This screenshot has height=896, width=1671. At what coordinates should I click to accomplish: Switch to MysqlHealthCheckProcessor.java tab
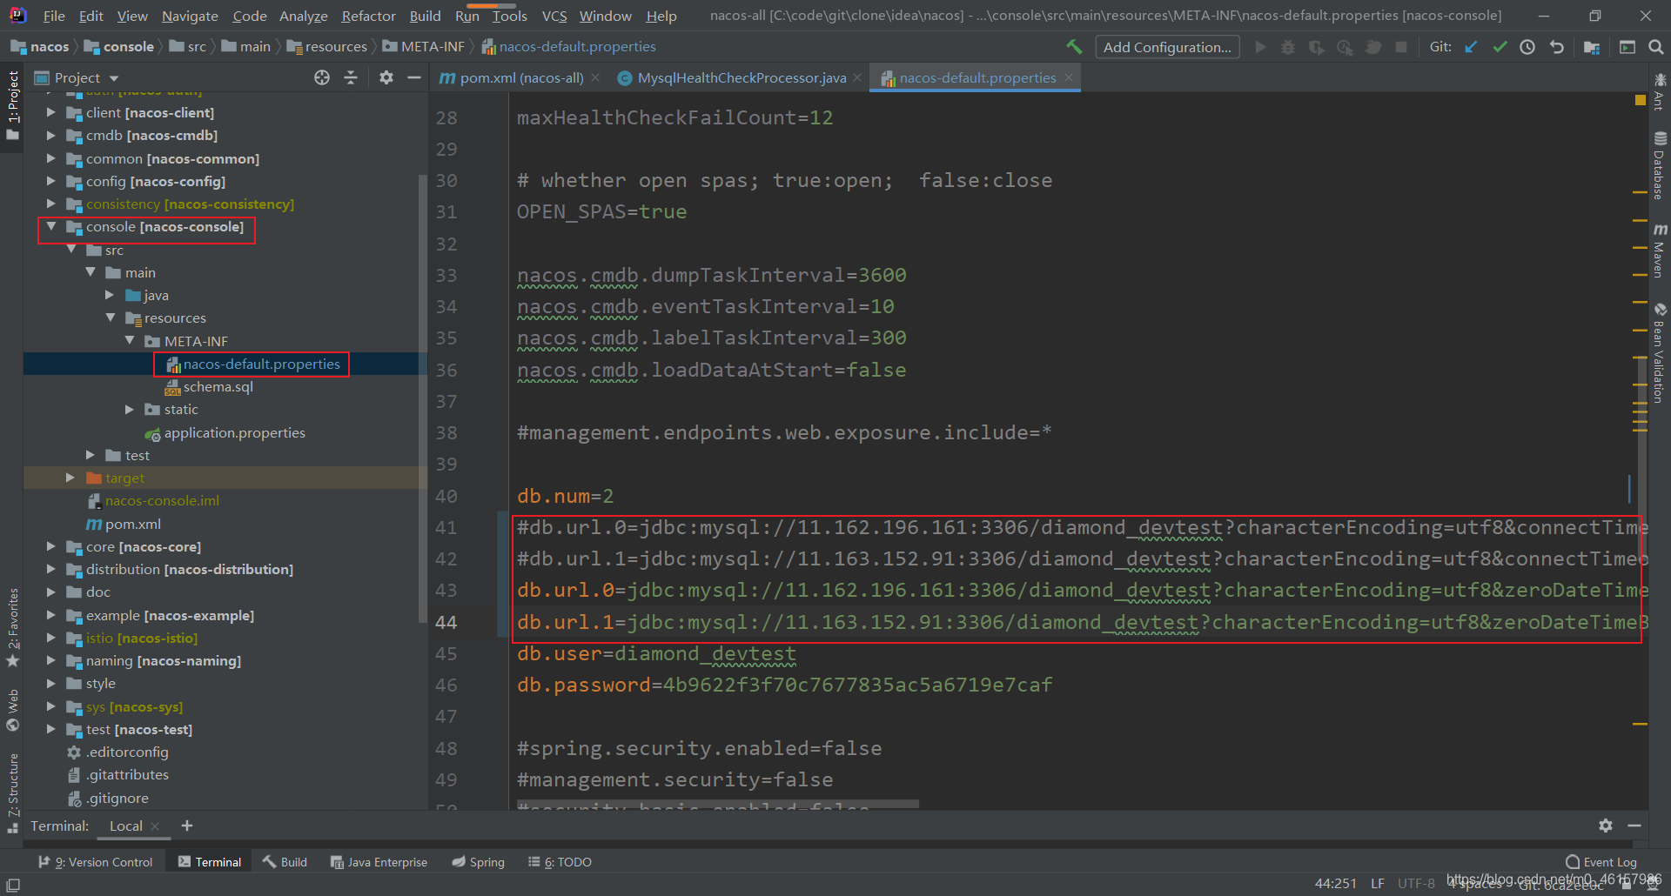tap(742, 77)
